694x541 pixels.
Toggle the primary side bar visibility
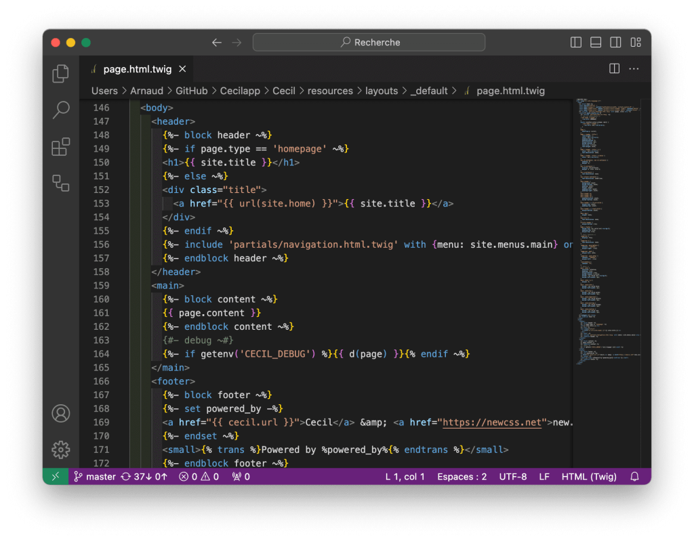(576, 43)
